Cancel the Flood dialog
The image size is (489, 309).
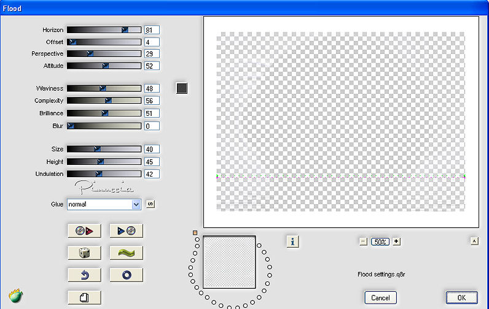380,297
